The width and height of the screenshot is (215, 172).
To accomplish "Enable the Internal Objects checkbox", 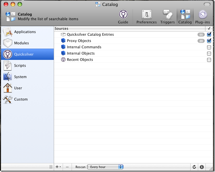I will (209, 54).
